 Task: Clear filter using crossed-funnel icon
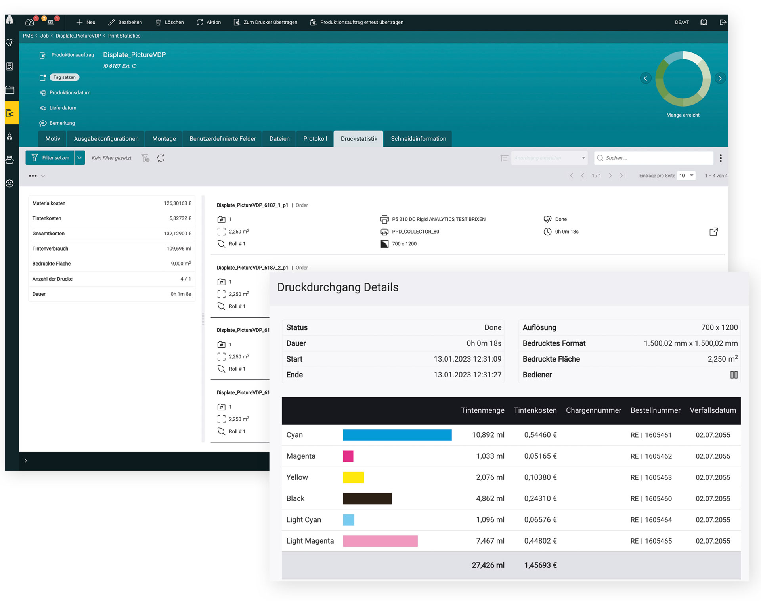145,158
